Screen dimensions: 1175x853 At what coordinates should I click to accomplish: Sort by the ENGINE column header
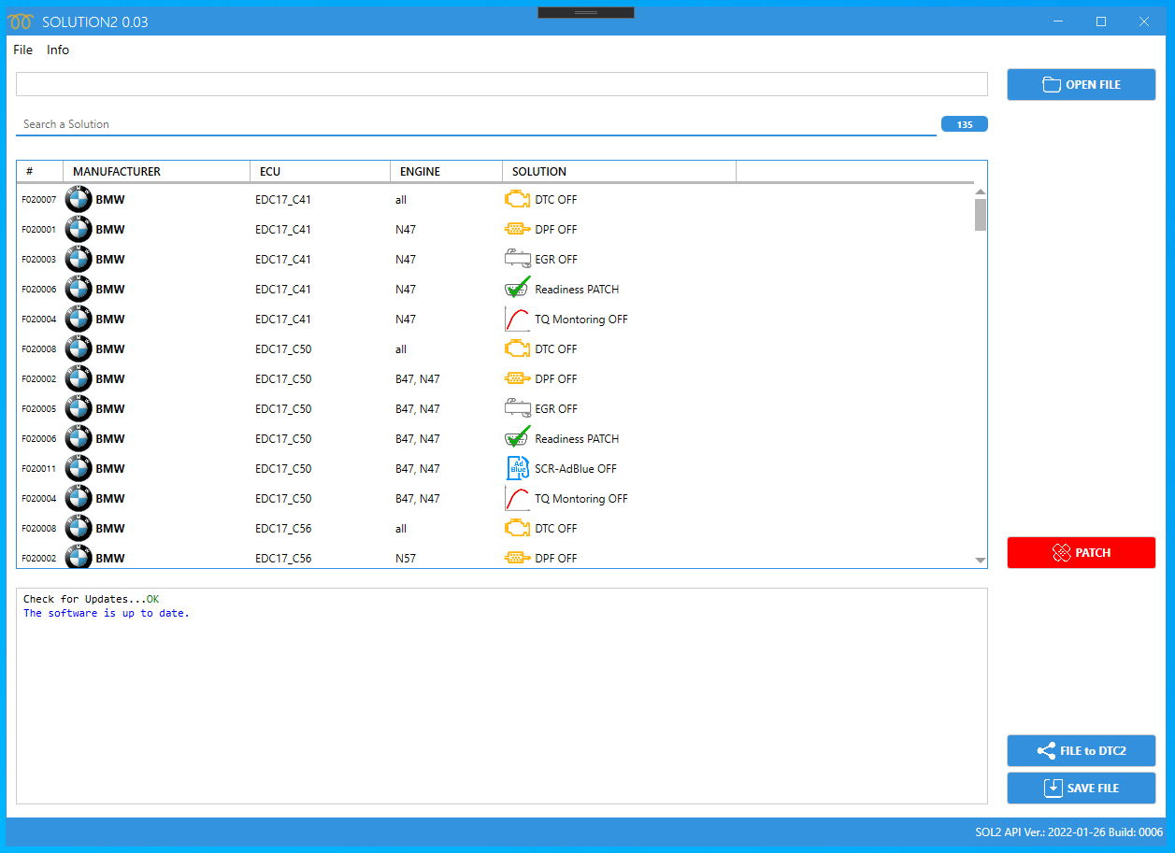446,171
